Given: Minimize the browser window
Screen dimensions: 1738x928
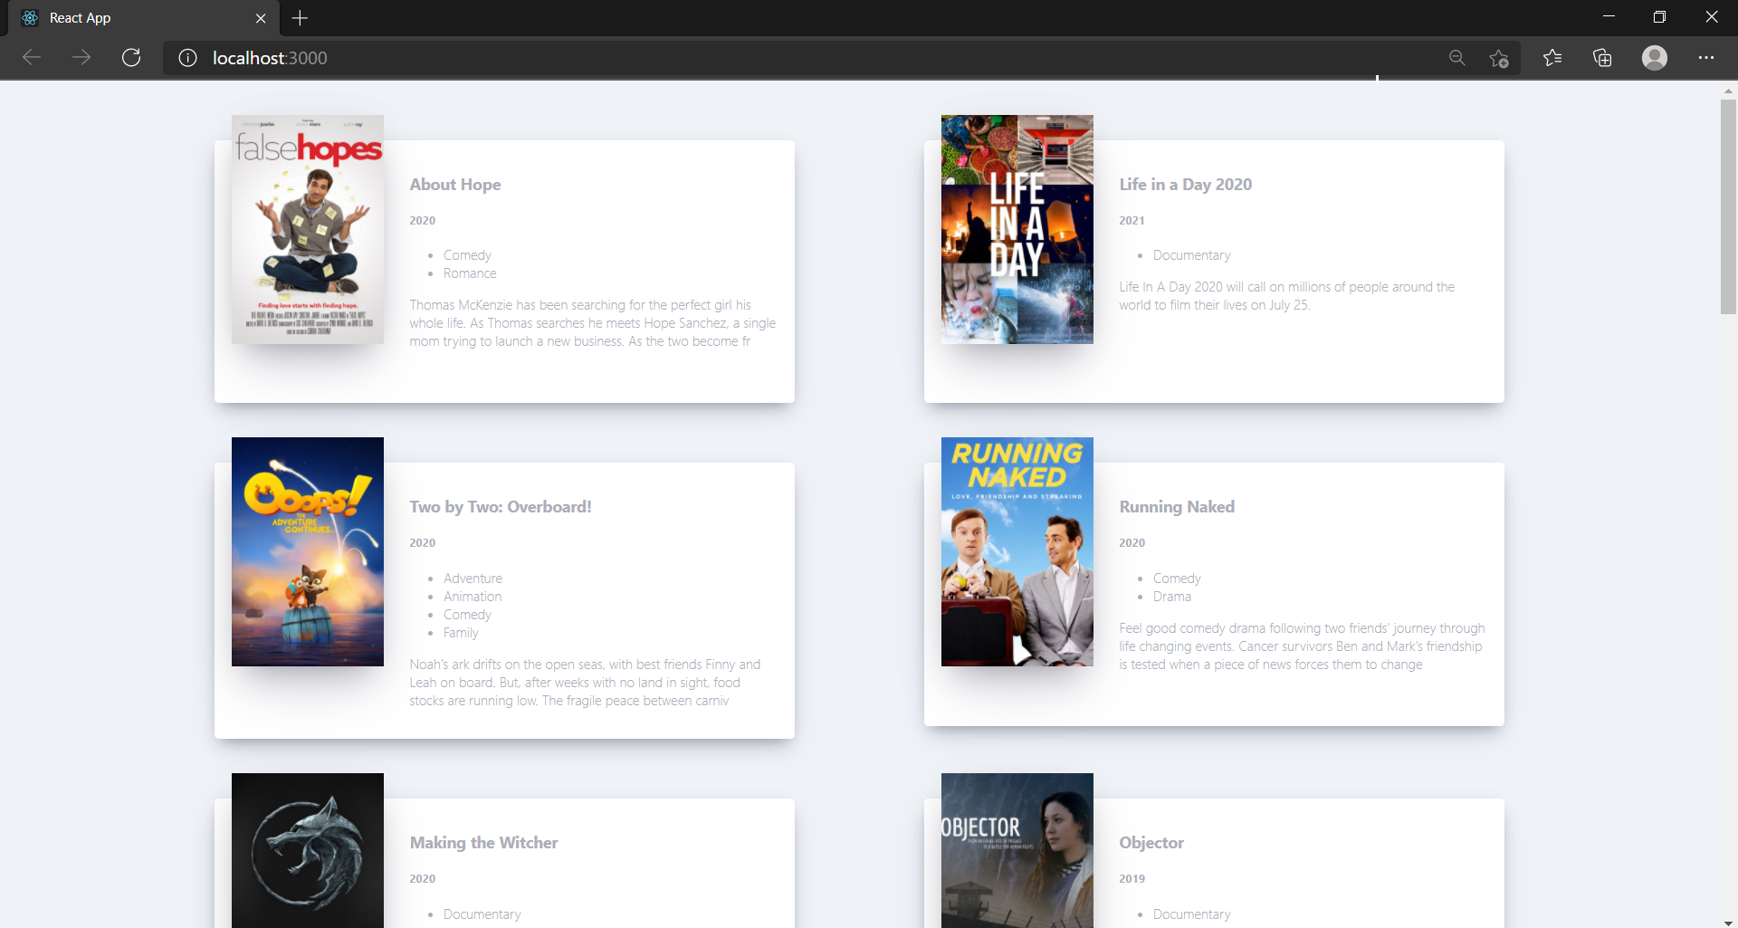Looking at the screenshot, I should pos(1609,17).
